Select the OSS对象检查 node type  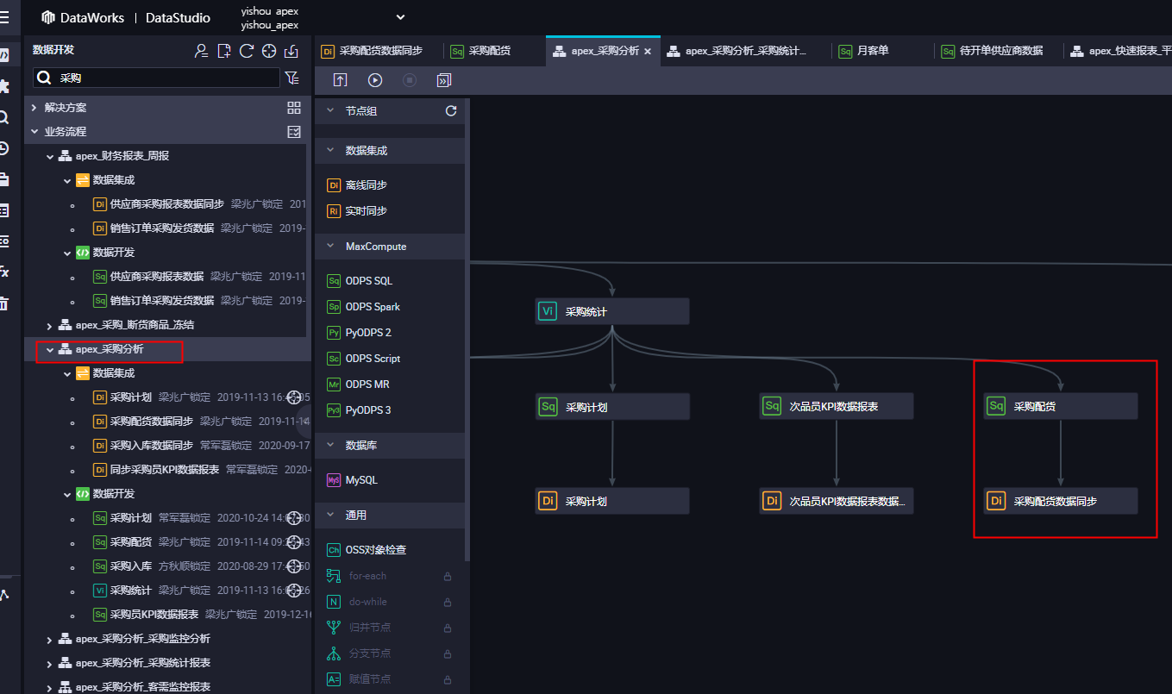coord(367,550)
